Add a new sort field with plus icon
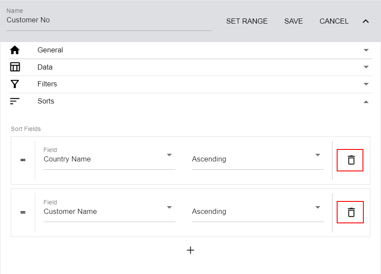Viewport: 381px width, 274px height. pyautogui.click(x=190, y=250)
